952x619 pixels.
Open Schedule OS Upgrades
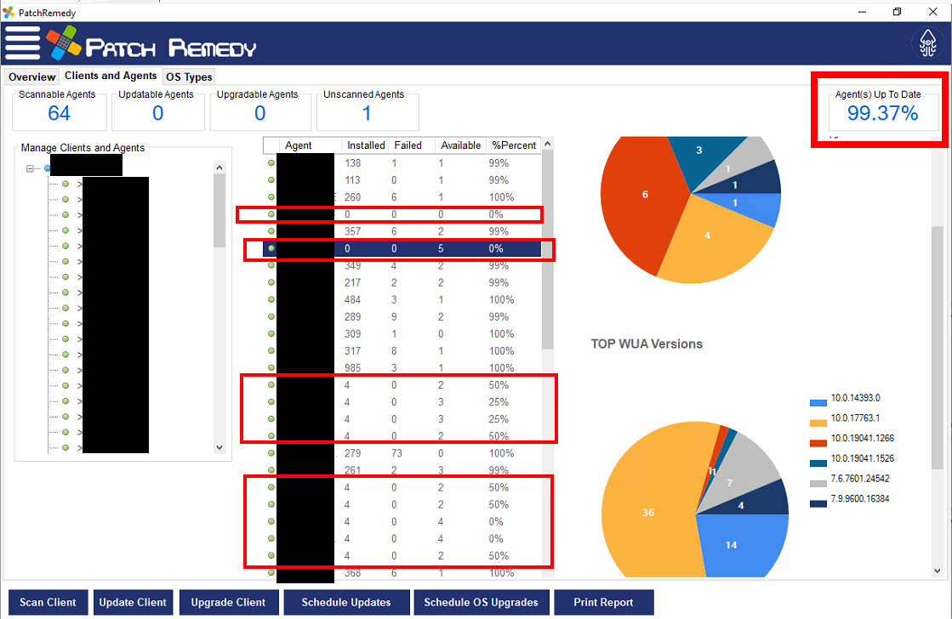[481, 603]
